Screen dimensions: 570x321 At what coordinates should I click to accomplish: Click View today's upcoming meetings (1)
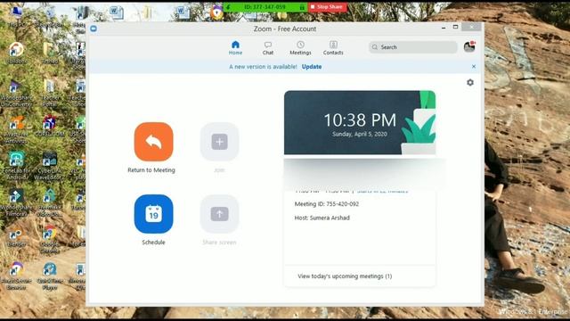point(345,276)
